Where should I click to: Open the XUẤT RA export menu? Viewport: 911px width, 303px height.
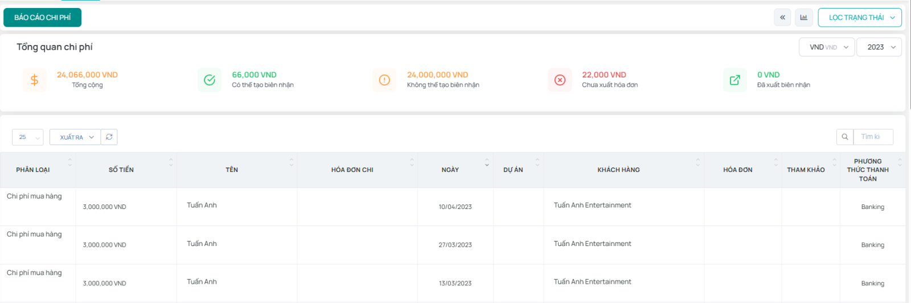[x=75, y=137]
